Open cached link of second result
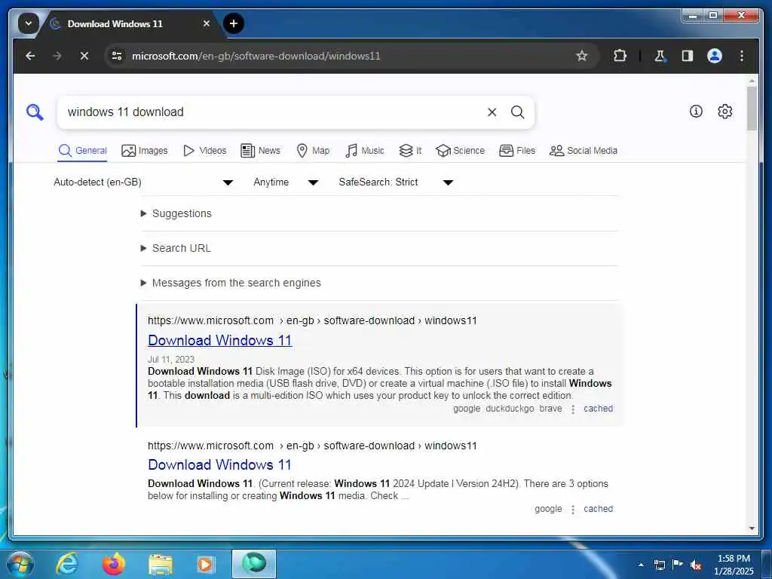Image resolution: width=772 pixels, height=579 pixels. [x=598, y=509]
